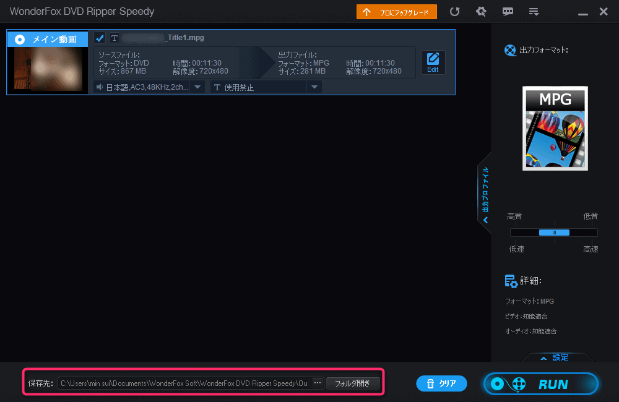Click the Edit pencil icon for Title1
619x402 pixels.
pos(433,62)
